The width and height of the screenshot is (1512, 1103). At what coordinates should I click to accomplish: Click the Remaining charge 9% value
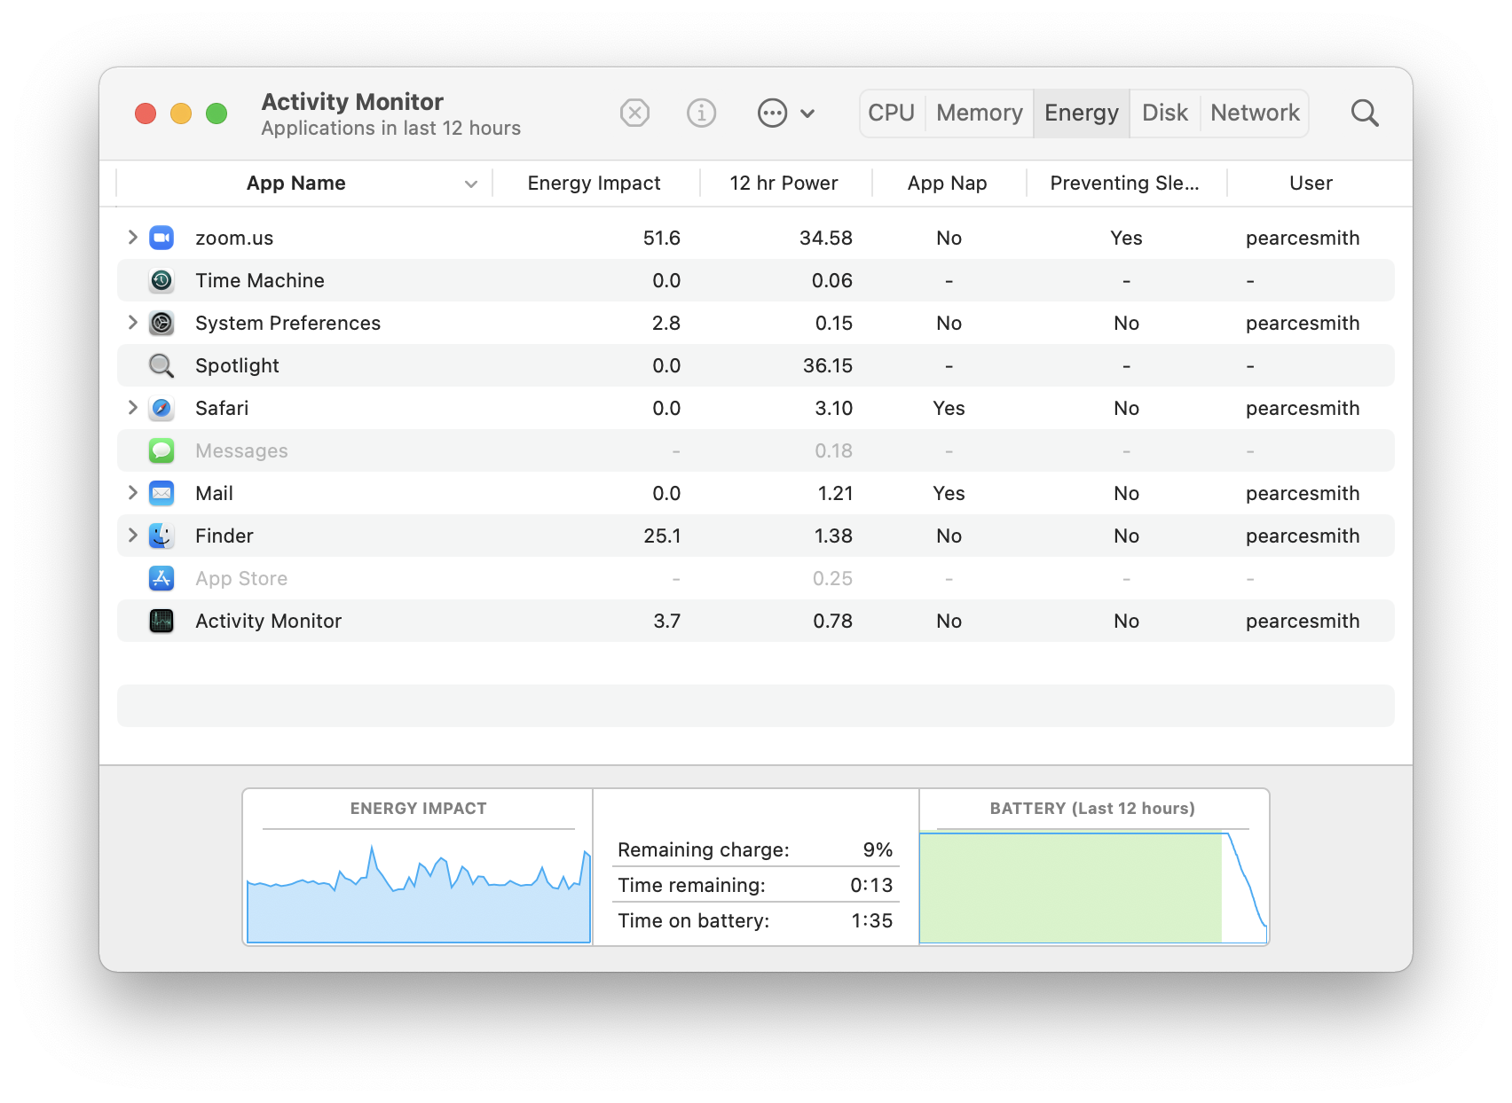pyautogui.click(x=878, y=849)
